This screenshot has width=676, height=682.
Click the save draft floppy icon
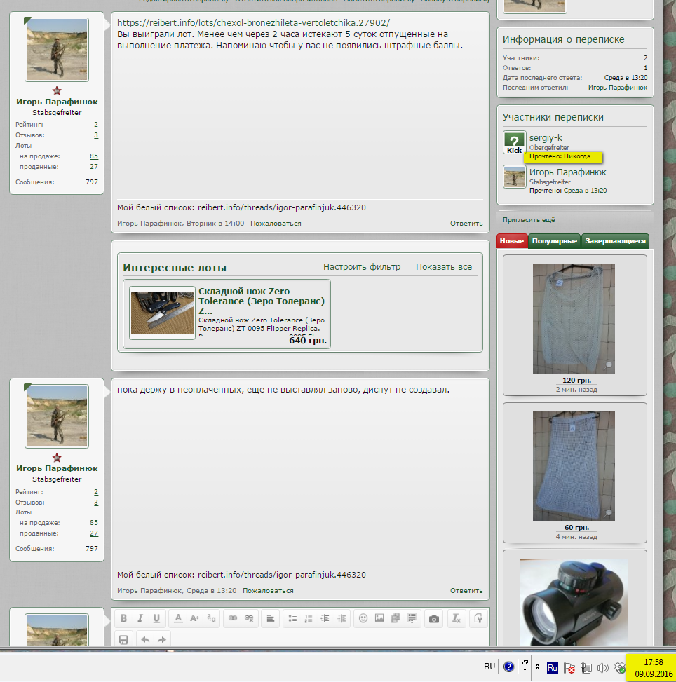(123, 639)
